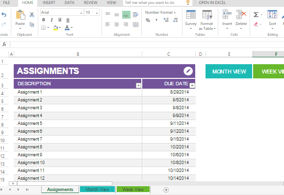Toggle Bold formatting
Screen dimensions: 284x195
pos(44,20)
